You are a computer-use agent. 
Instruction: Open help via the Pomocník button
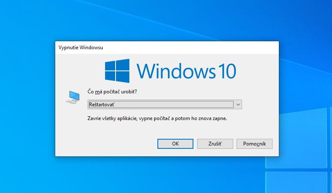(x=254, y=144)
